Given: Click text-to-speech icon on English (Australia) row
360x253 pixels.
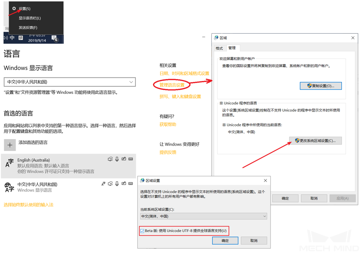Looking at the screenshot, I should point(110,159).
